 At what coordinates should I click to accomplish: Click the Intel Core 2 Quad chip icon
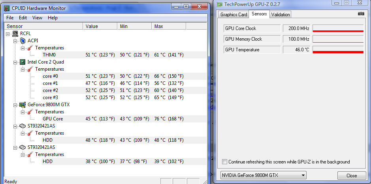[23, 62]
